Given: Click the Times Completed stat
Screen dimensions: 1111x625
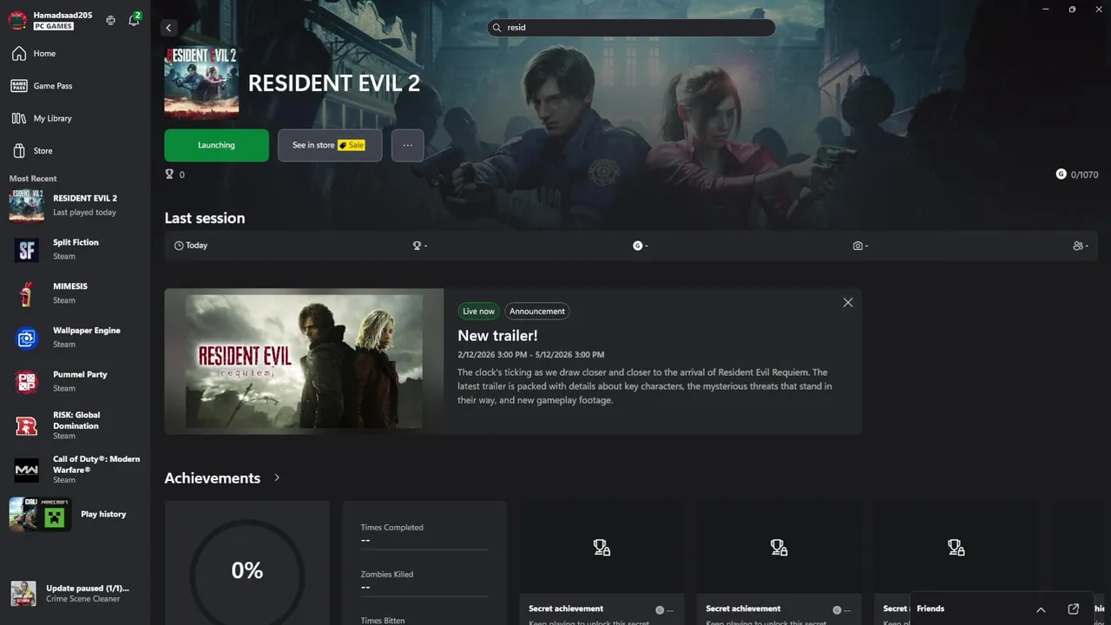Looking at the screenshot, I should tap(424, 534).
